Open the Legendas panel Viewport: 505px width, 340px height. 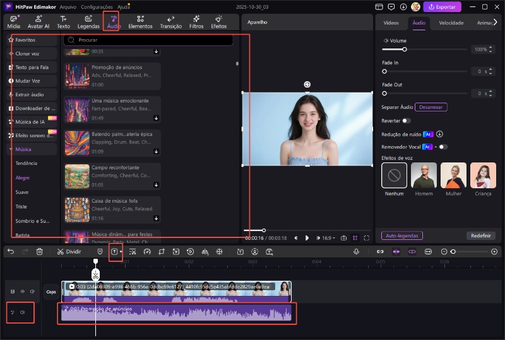coord(88,22)
